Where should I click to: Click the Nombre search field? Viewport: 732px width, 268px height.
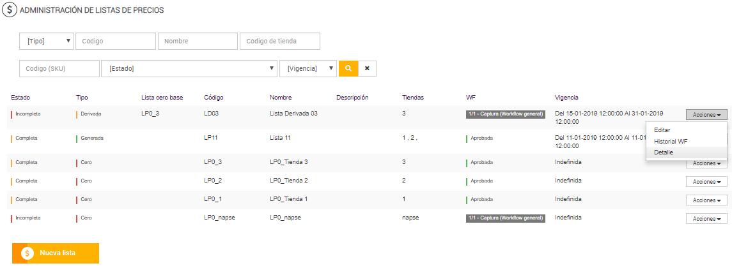coord(198,41)
